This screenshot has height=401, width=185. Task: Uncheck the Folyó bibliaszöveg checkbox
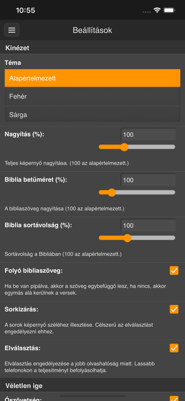(x=174, y=271)
